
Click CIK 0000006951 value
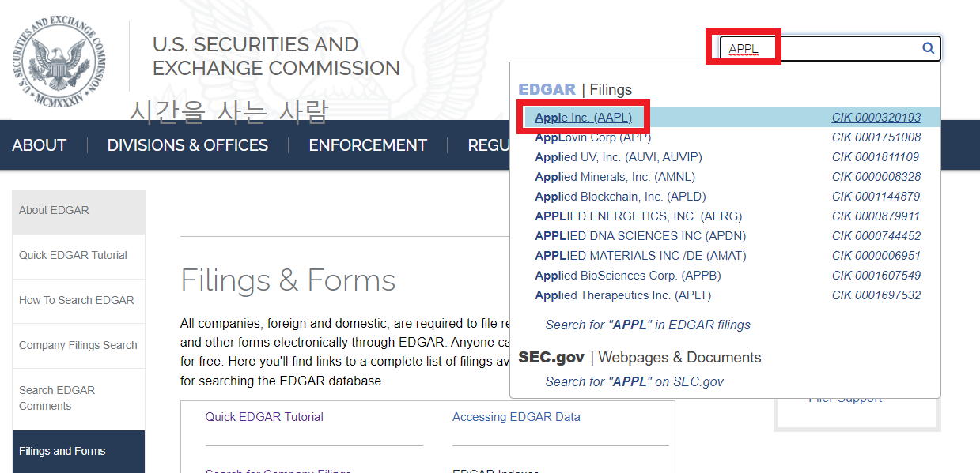pos(876,256)
